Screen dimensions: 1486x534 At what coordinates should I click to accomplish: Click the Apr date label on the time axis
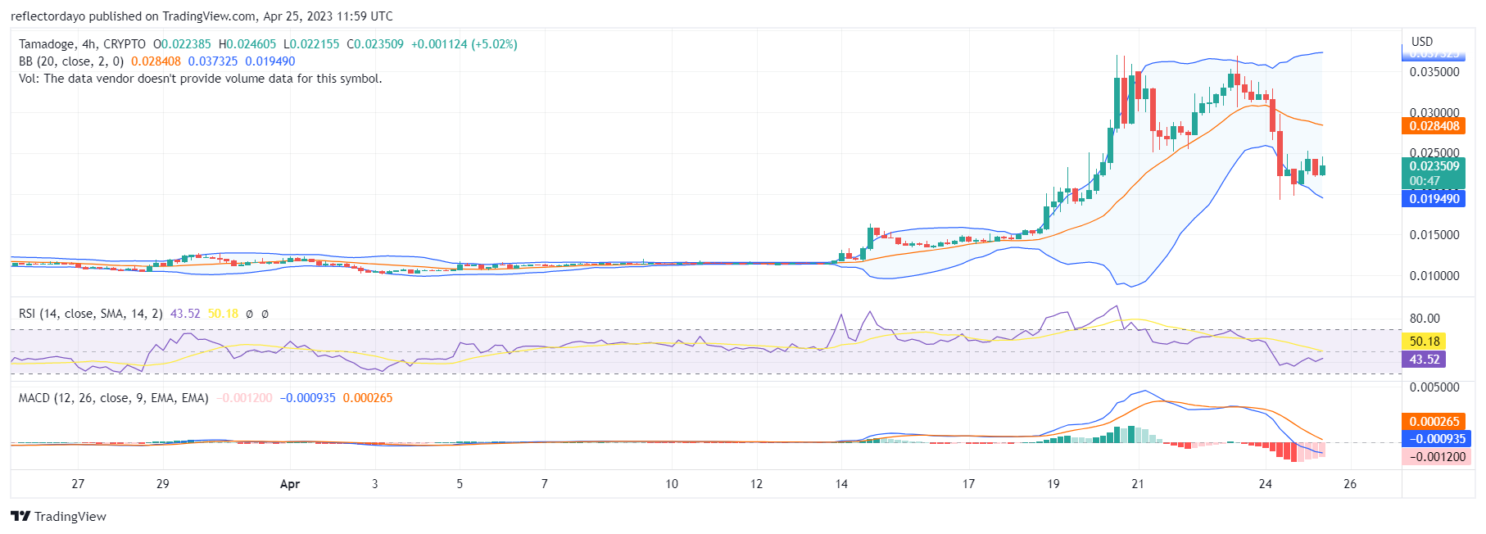290,484
